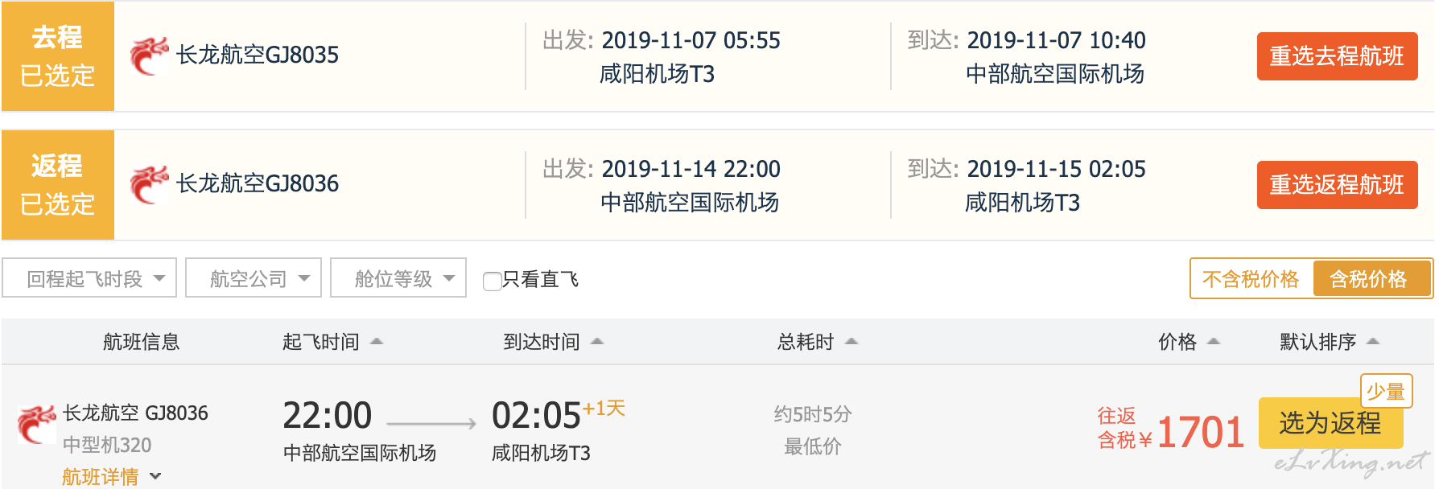Click the 少量 limited-seats tag
This screenshot has height=489, width=1439.
[1385, 391]
